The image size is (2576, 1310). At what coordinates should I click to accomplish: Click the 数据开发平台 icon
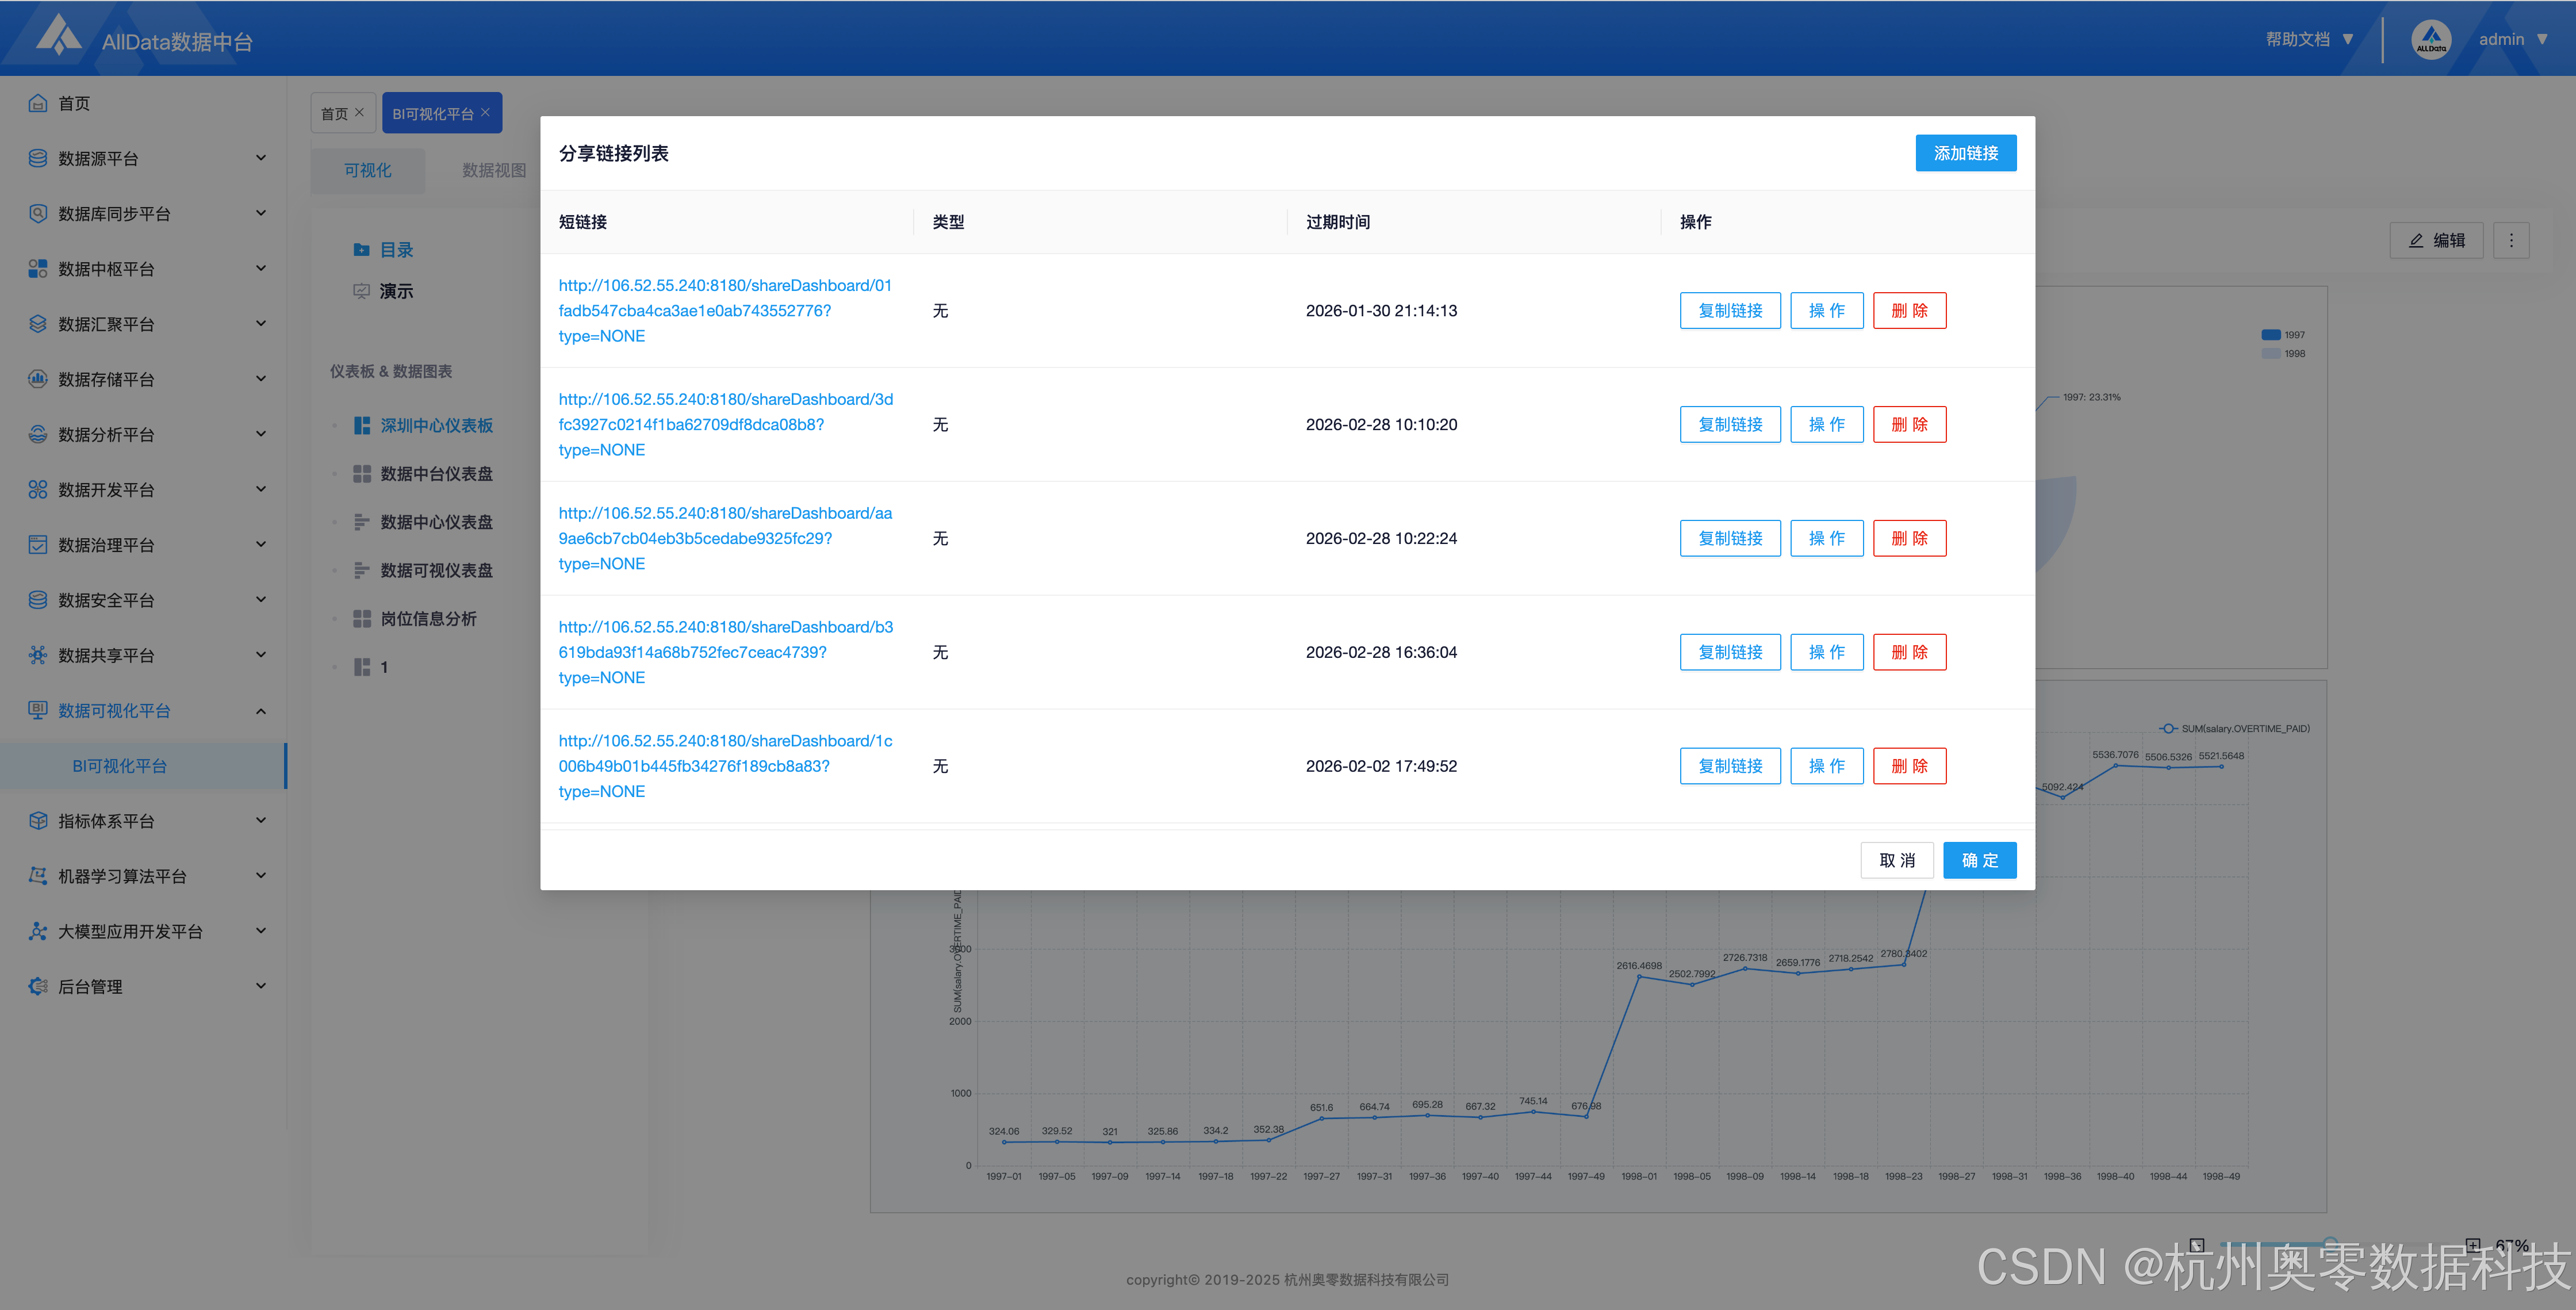38,489
